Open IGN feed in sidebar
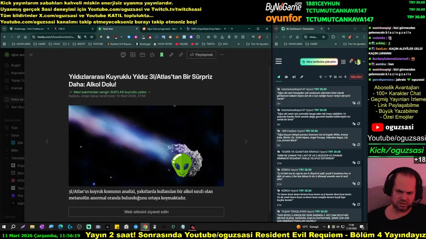 [17, 143]
